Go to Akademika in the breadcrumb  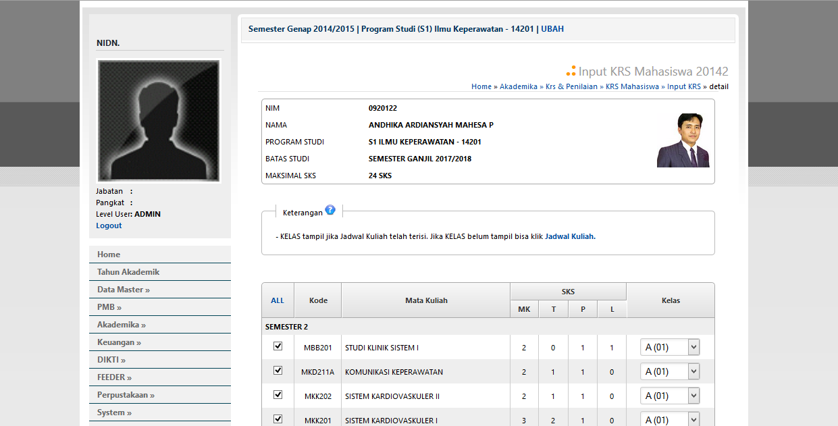(x=519, y=86)
